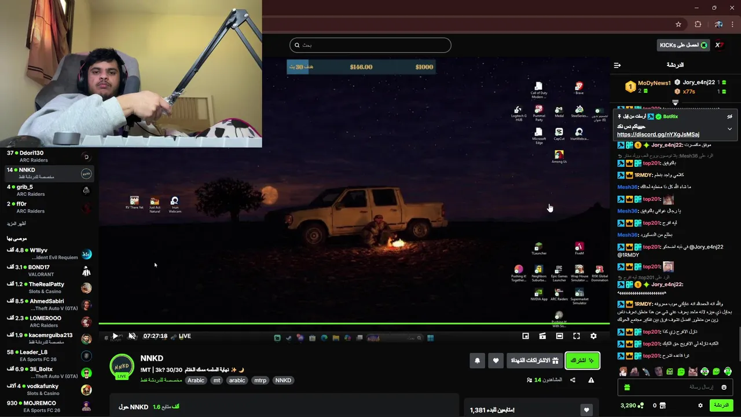The width and height of the screenshot is (741, 417).
Task: Follow NNKD with the heart icon
Action: (496, 360)
